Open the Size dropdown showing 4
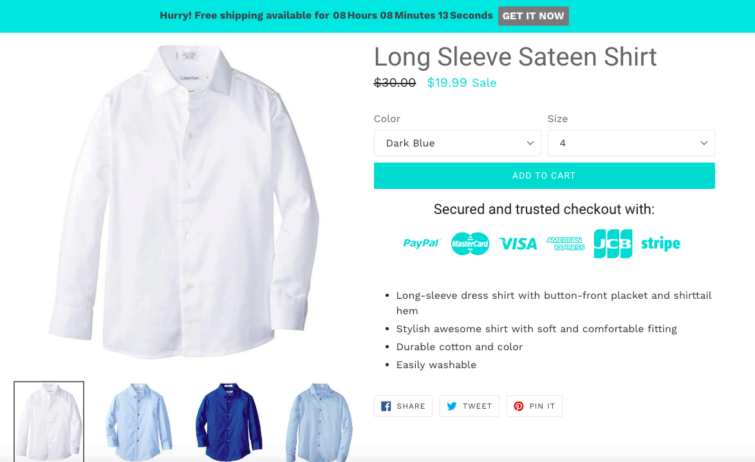Screen dimensions: 755x462 631,143
